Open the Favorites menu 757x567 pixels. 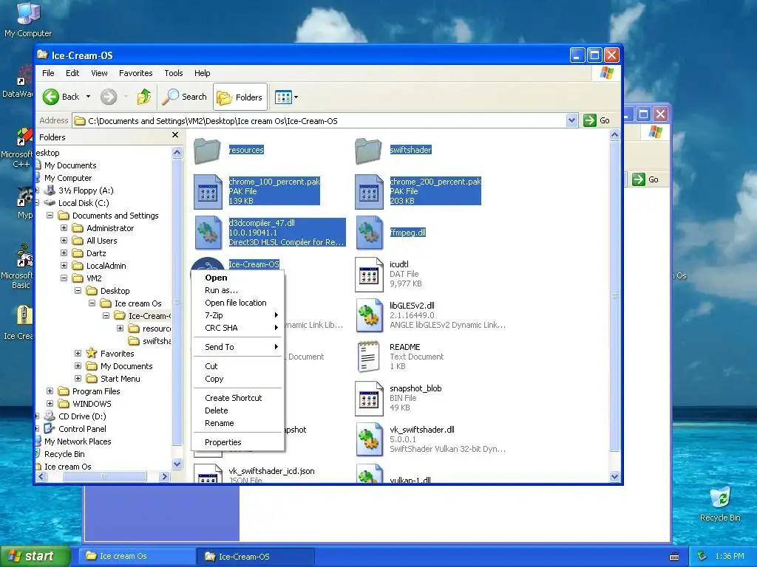[x=136, y=73]
